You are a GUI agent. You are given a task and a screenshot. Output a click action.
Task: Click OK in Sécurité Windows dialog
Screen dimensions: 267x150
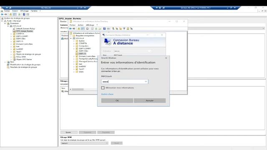[117, 100]
